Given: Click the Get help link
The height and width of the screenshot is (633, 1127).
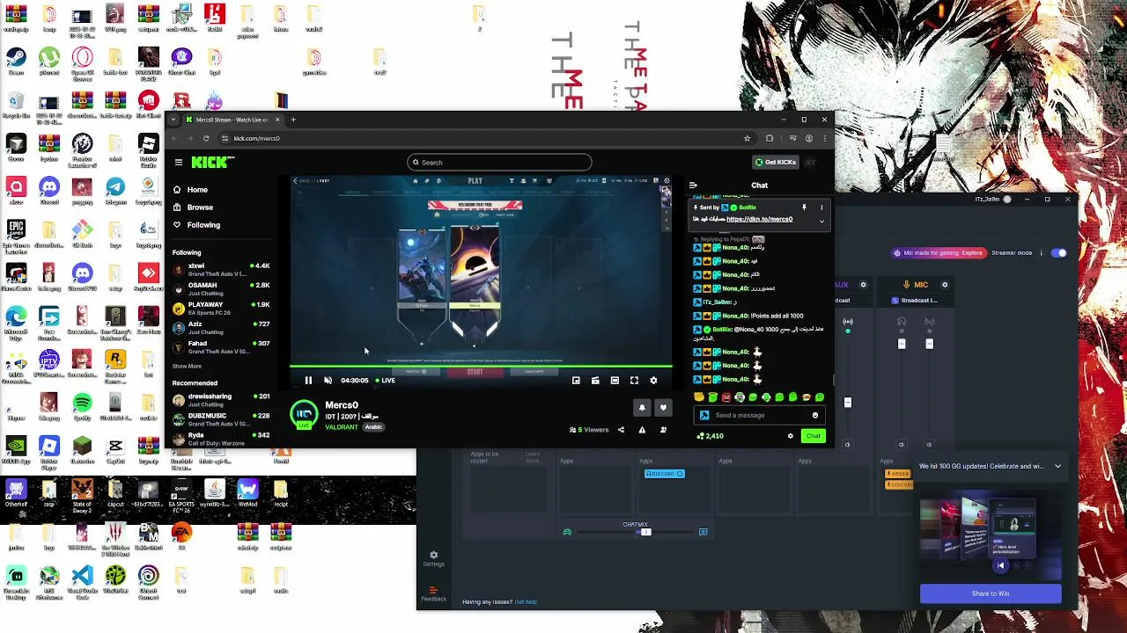Looking at the screenshot, I should click(526, 602).
